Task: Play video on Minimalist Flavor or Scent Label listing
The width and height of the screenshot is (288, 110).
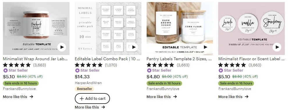Action: [x=277, y=47]
